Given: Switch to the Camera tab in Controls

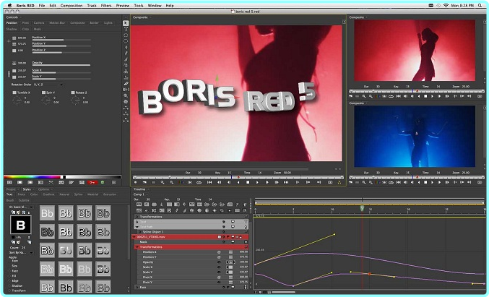Looking at the screenshot, I should (x=39, y=23).
